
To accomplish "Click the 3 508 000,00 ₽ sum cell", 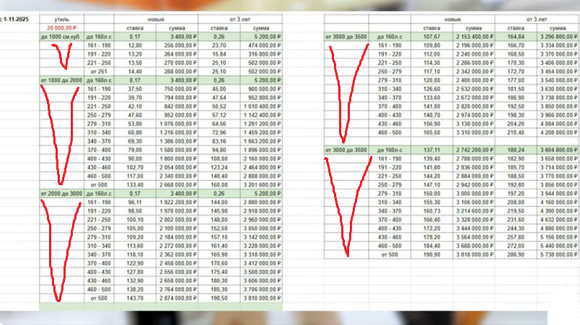I will click(261, 272).
